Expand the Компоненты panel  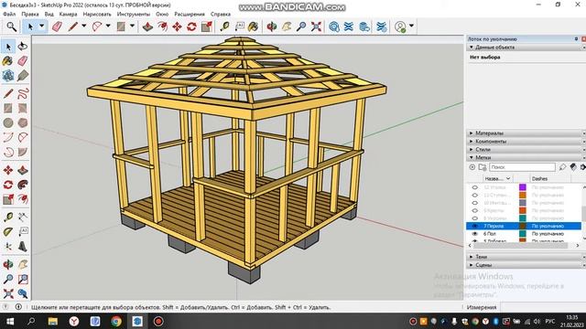472,142
